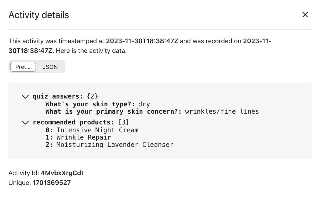
Task: Collapse the recommended products list
Action: [x=25, y=123]
